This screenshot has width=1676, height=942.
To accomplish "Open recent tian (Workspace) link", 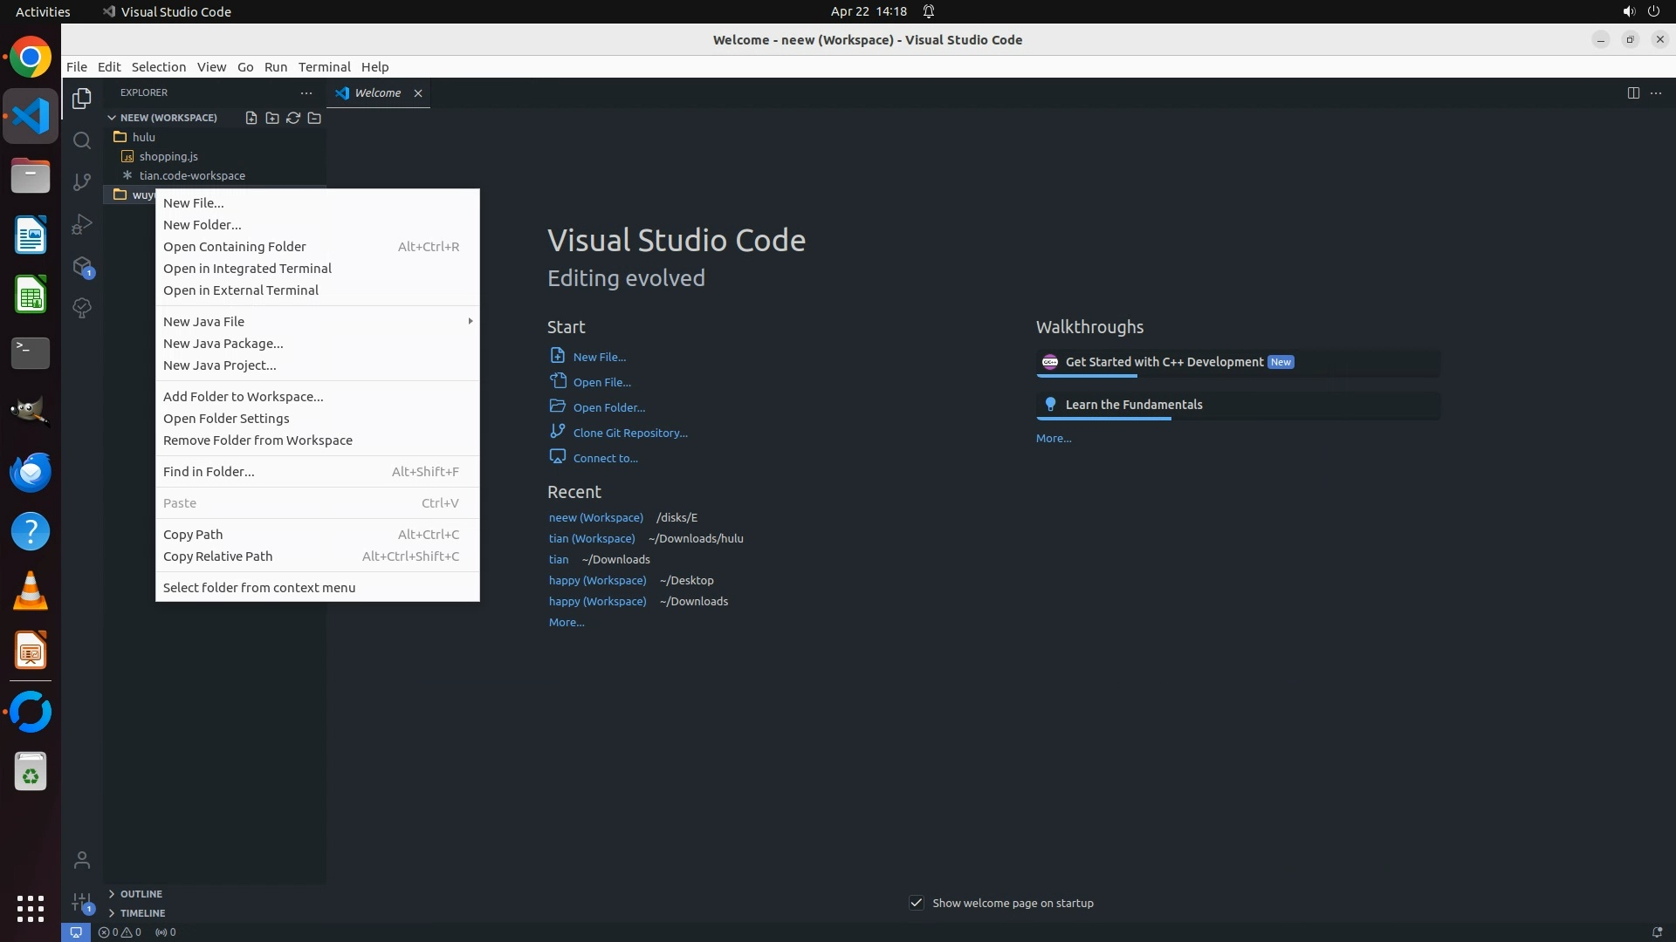I will pos(591,539).
